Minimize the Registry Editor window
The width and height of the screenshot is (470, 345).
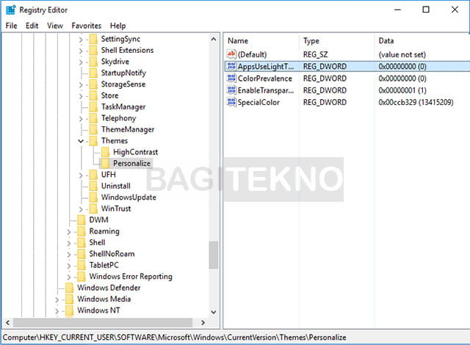point(397,10)
